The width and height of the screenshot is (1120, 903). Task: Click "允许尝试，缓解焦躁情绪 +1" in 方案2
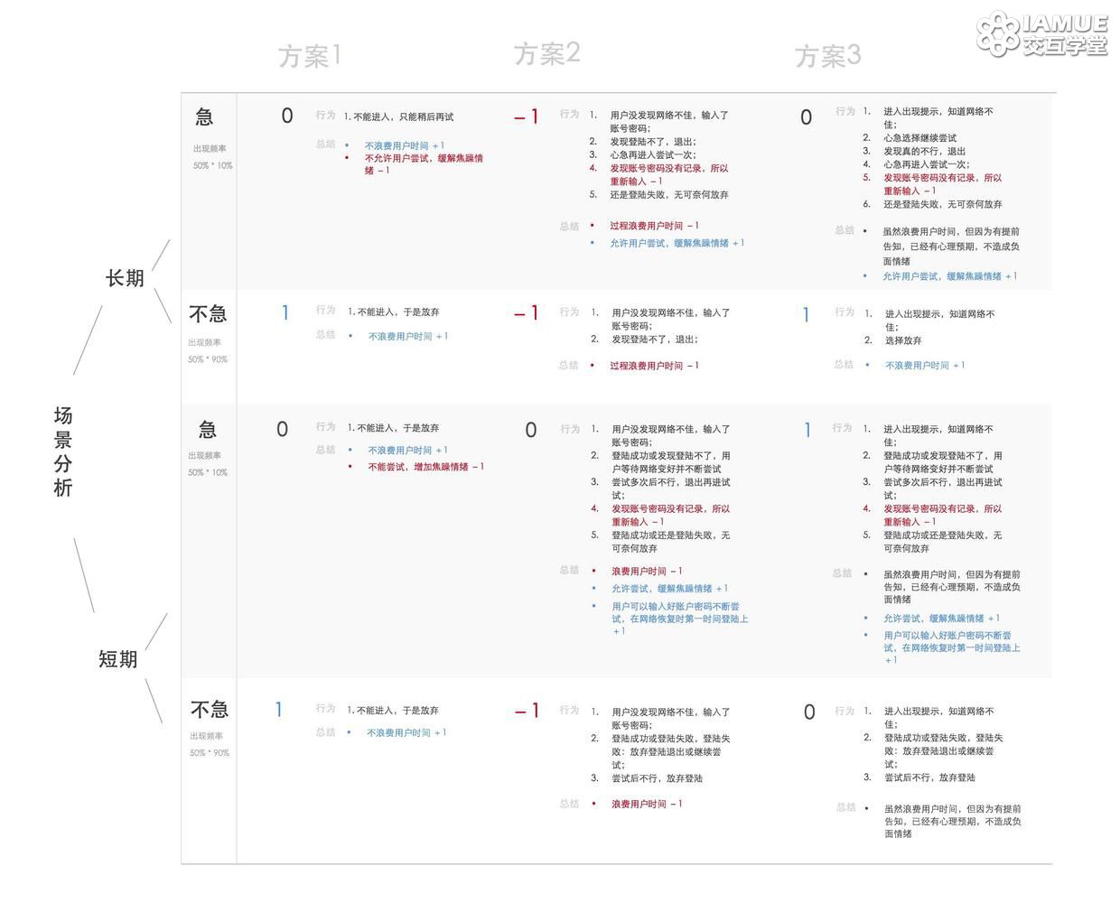point(670,589)
